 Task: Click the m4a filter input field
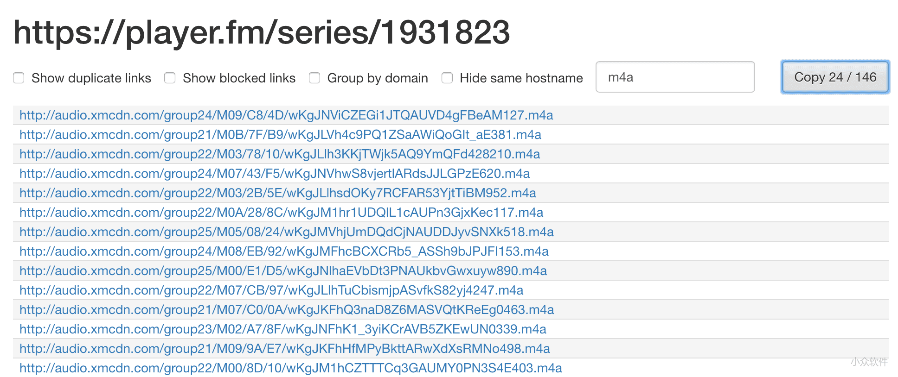pyautogui.click(x=675, y=76)
